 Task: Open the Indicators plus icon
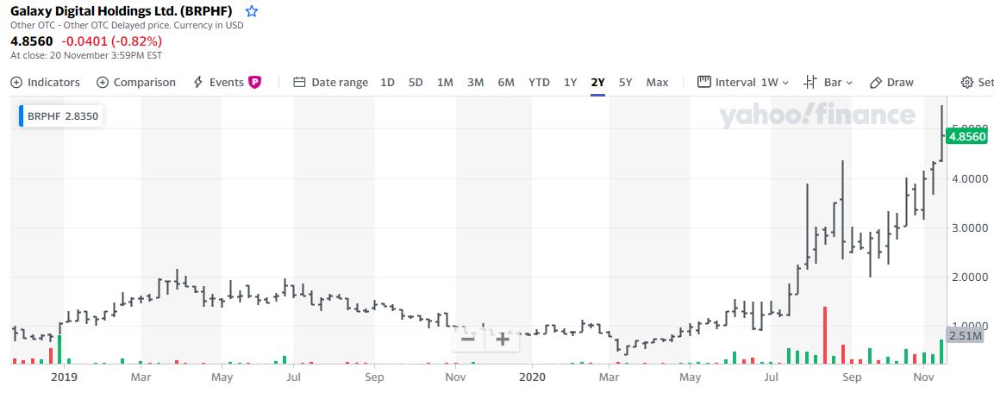16,83
